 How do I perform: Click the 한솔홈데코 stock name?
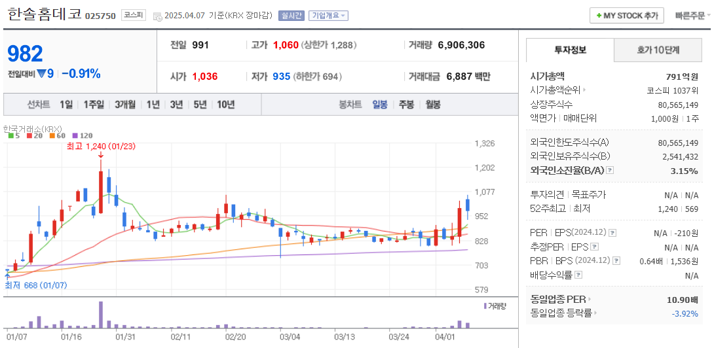(44, 14)
